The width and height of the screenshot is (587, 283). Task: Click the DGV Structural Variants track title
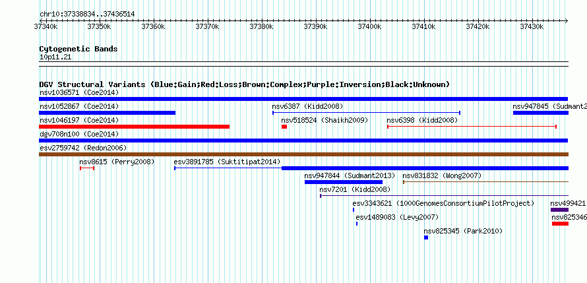(x=244, y=84)
